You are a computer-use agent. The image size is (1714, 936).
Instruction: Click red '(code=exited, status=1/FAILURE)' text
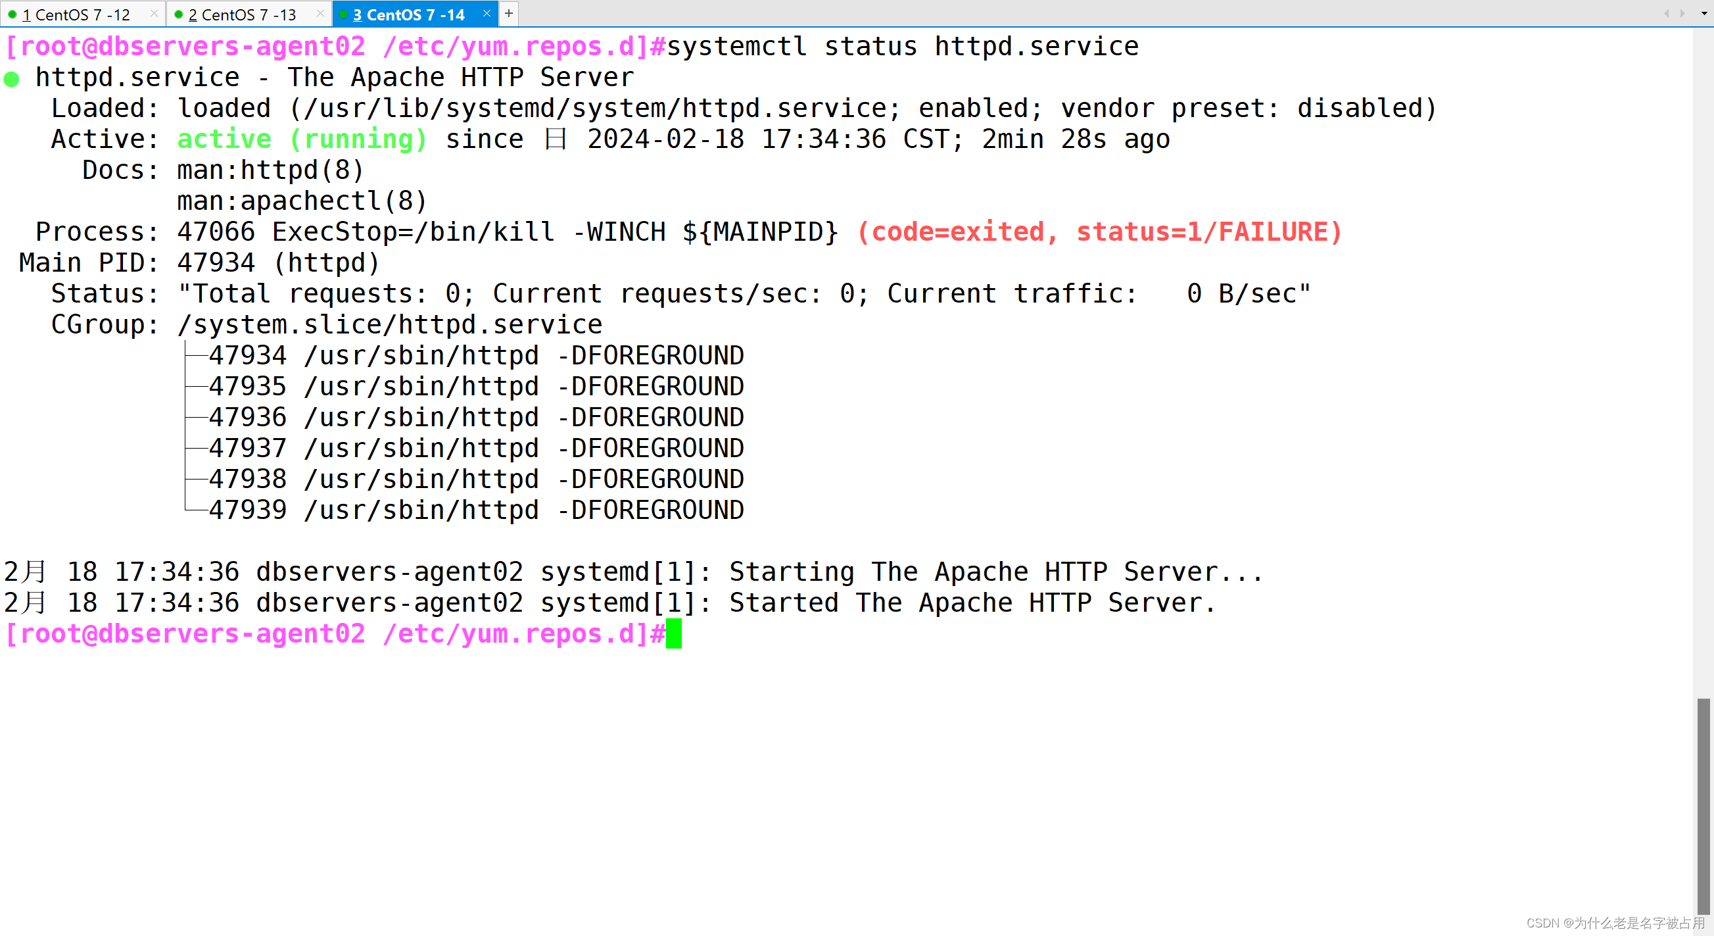(1100, 232)
